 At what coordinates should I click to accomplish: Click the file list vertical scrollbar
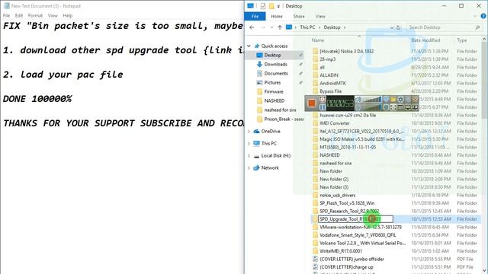point(484,81)
